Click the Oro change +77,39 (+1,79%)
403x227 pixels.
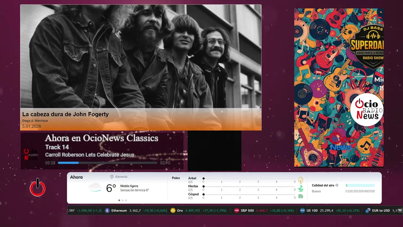click(x=214, y=211)
